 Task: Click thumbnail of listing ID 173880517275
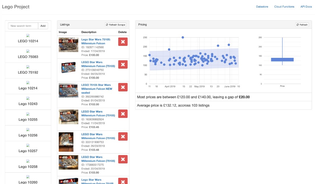coord(69,162)
